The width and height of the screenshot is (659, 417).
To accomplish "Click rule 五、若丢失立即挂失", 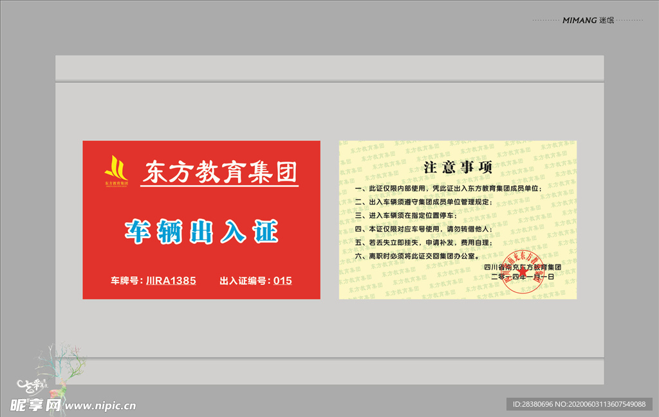I will coord(423,242).
